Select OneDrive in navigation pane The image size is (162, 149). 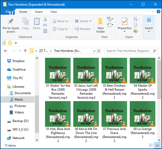(16, 70)
